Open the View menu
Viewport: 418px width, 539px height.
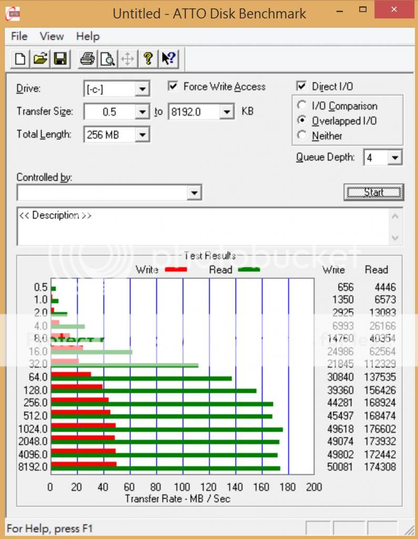[52, 36]
